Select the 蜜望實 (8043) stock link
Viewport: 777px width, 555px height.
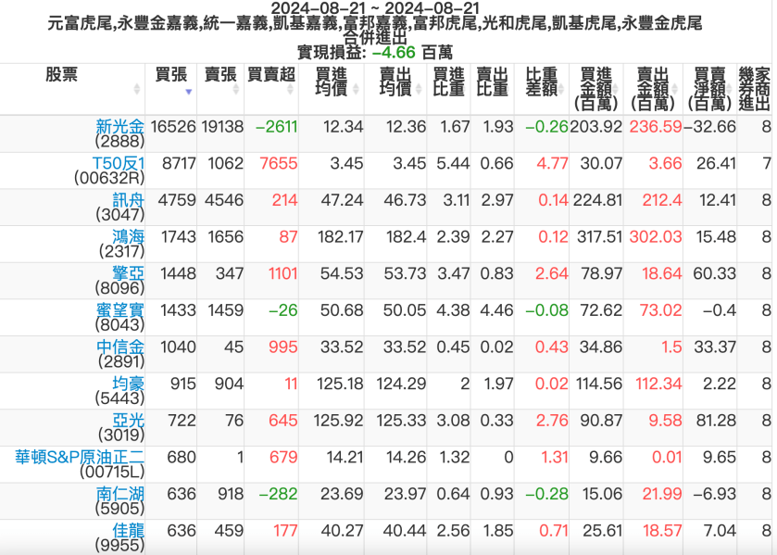[120, 309]
